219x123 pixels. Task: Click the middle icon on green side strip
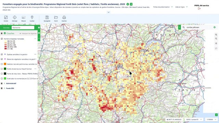click(x=39, y=33)
